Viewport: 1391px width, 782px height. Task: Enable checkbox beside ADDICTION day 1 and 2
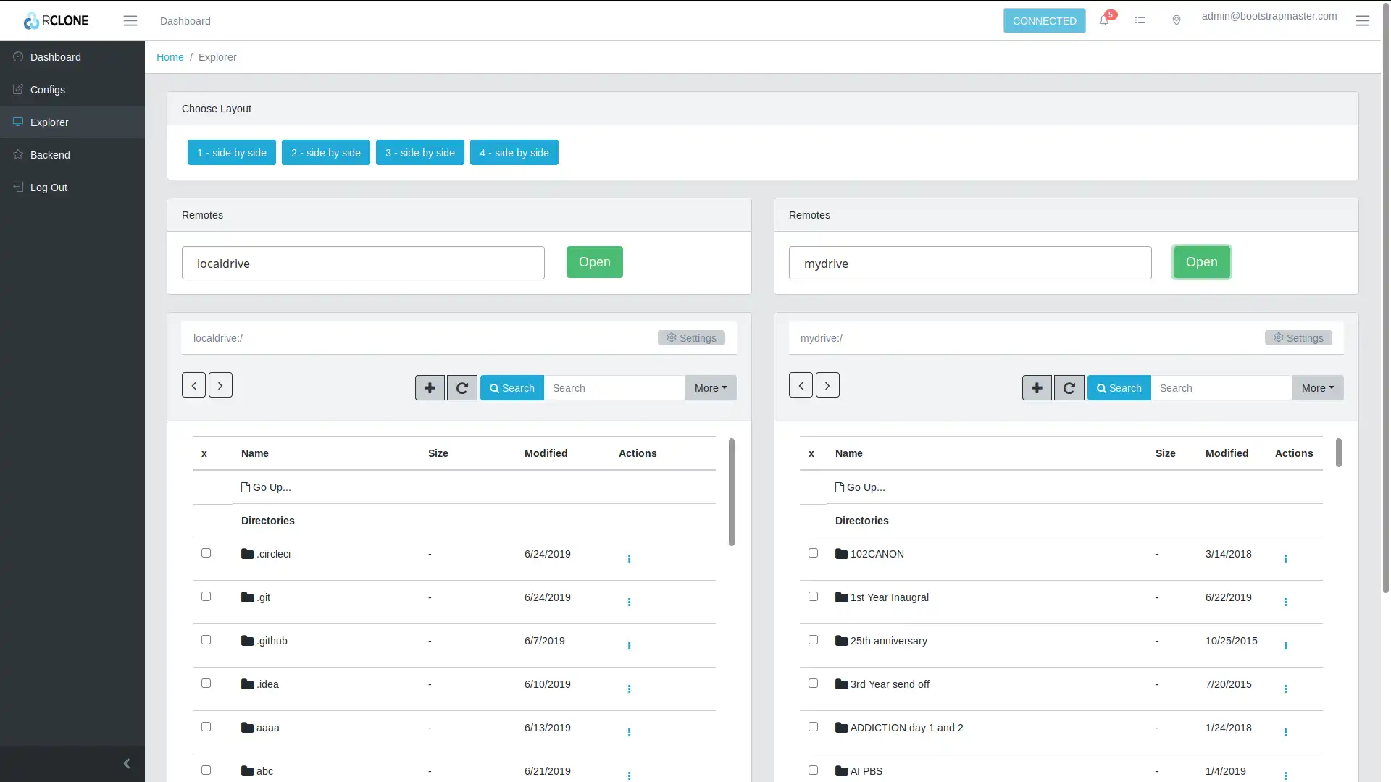coord(813,727)
